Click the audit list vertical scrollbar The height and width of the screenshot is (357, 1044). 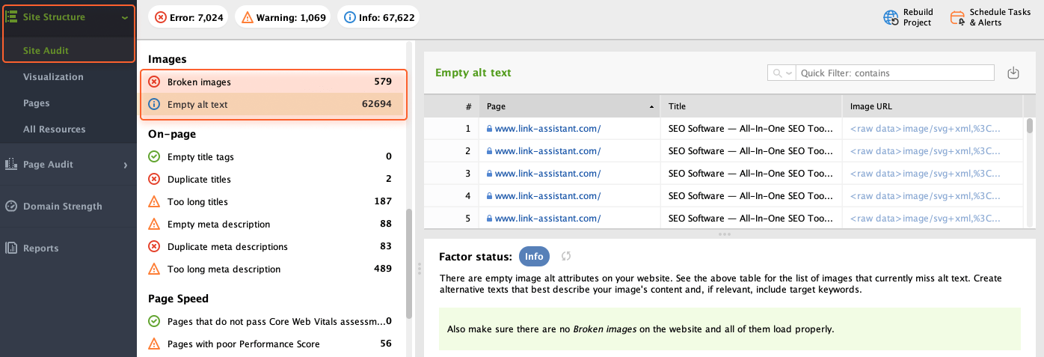coord(409,263)
